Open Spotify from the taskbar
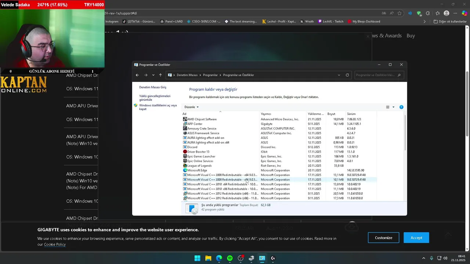 click(230, 258)
